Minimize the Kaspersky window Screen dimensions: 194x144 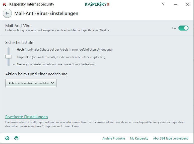175,4
